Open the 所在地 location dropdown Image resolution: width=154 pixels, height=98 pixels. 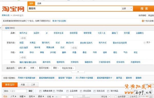[105, 97]
